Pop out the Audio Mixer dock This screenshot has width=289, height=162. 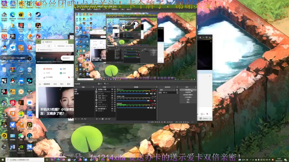157,87
